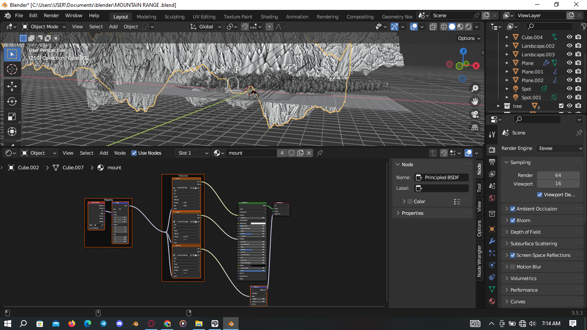The image size is (587, 330).
Task: Toggle tree collection exclude checkbox
Action: [561, 106]
